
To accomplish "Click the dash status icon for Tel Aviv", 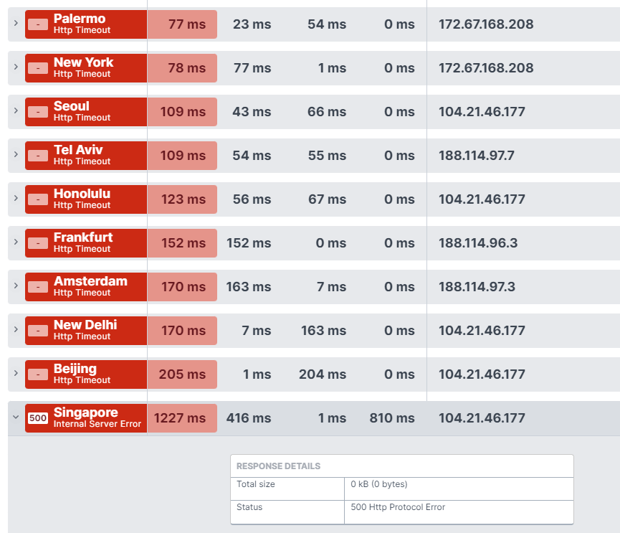I will coord(38,156).
